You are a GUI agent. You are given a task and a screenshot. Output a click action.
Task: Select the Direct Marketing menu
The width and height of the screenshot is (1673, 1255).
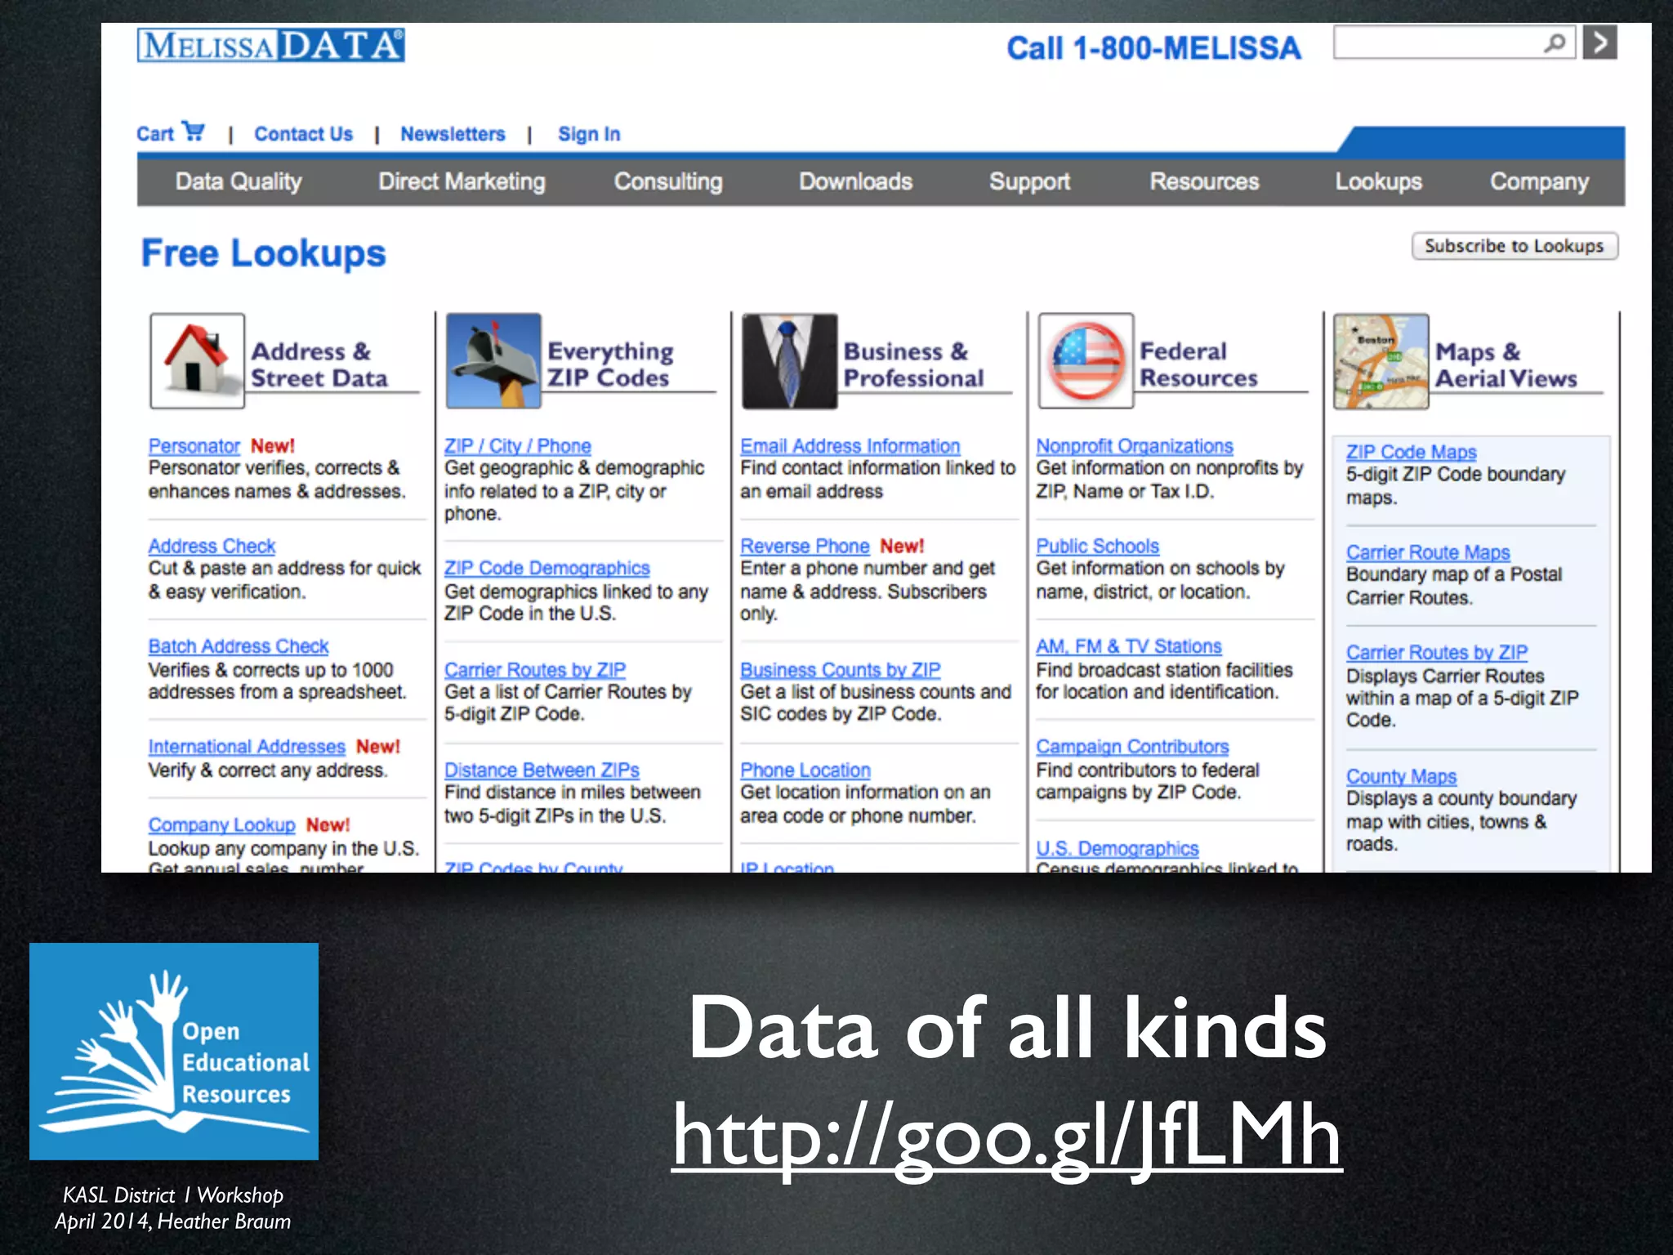coord(462,181)
